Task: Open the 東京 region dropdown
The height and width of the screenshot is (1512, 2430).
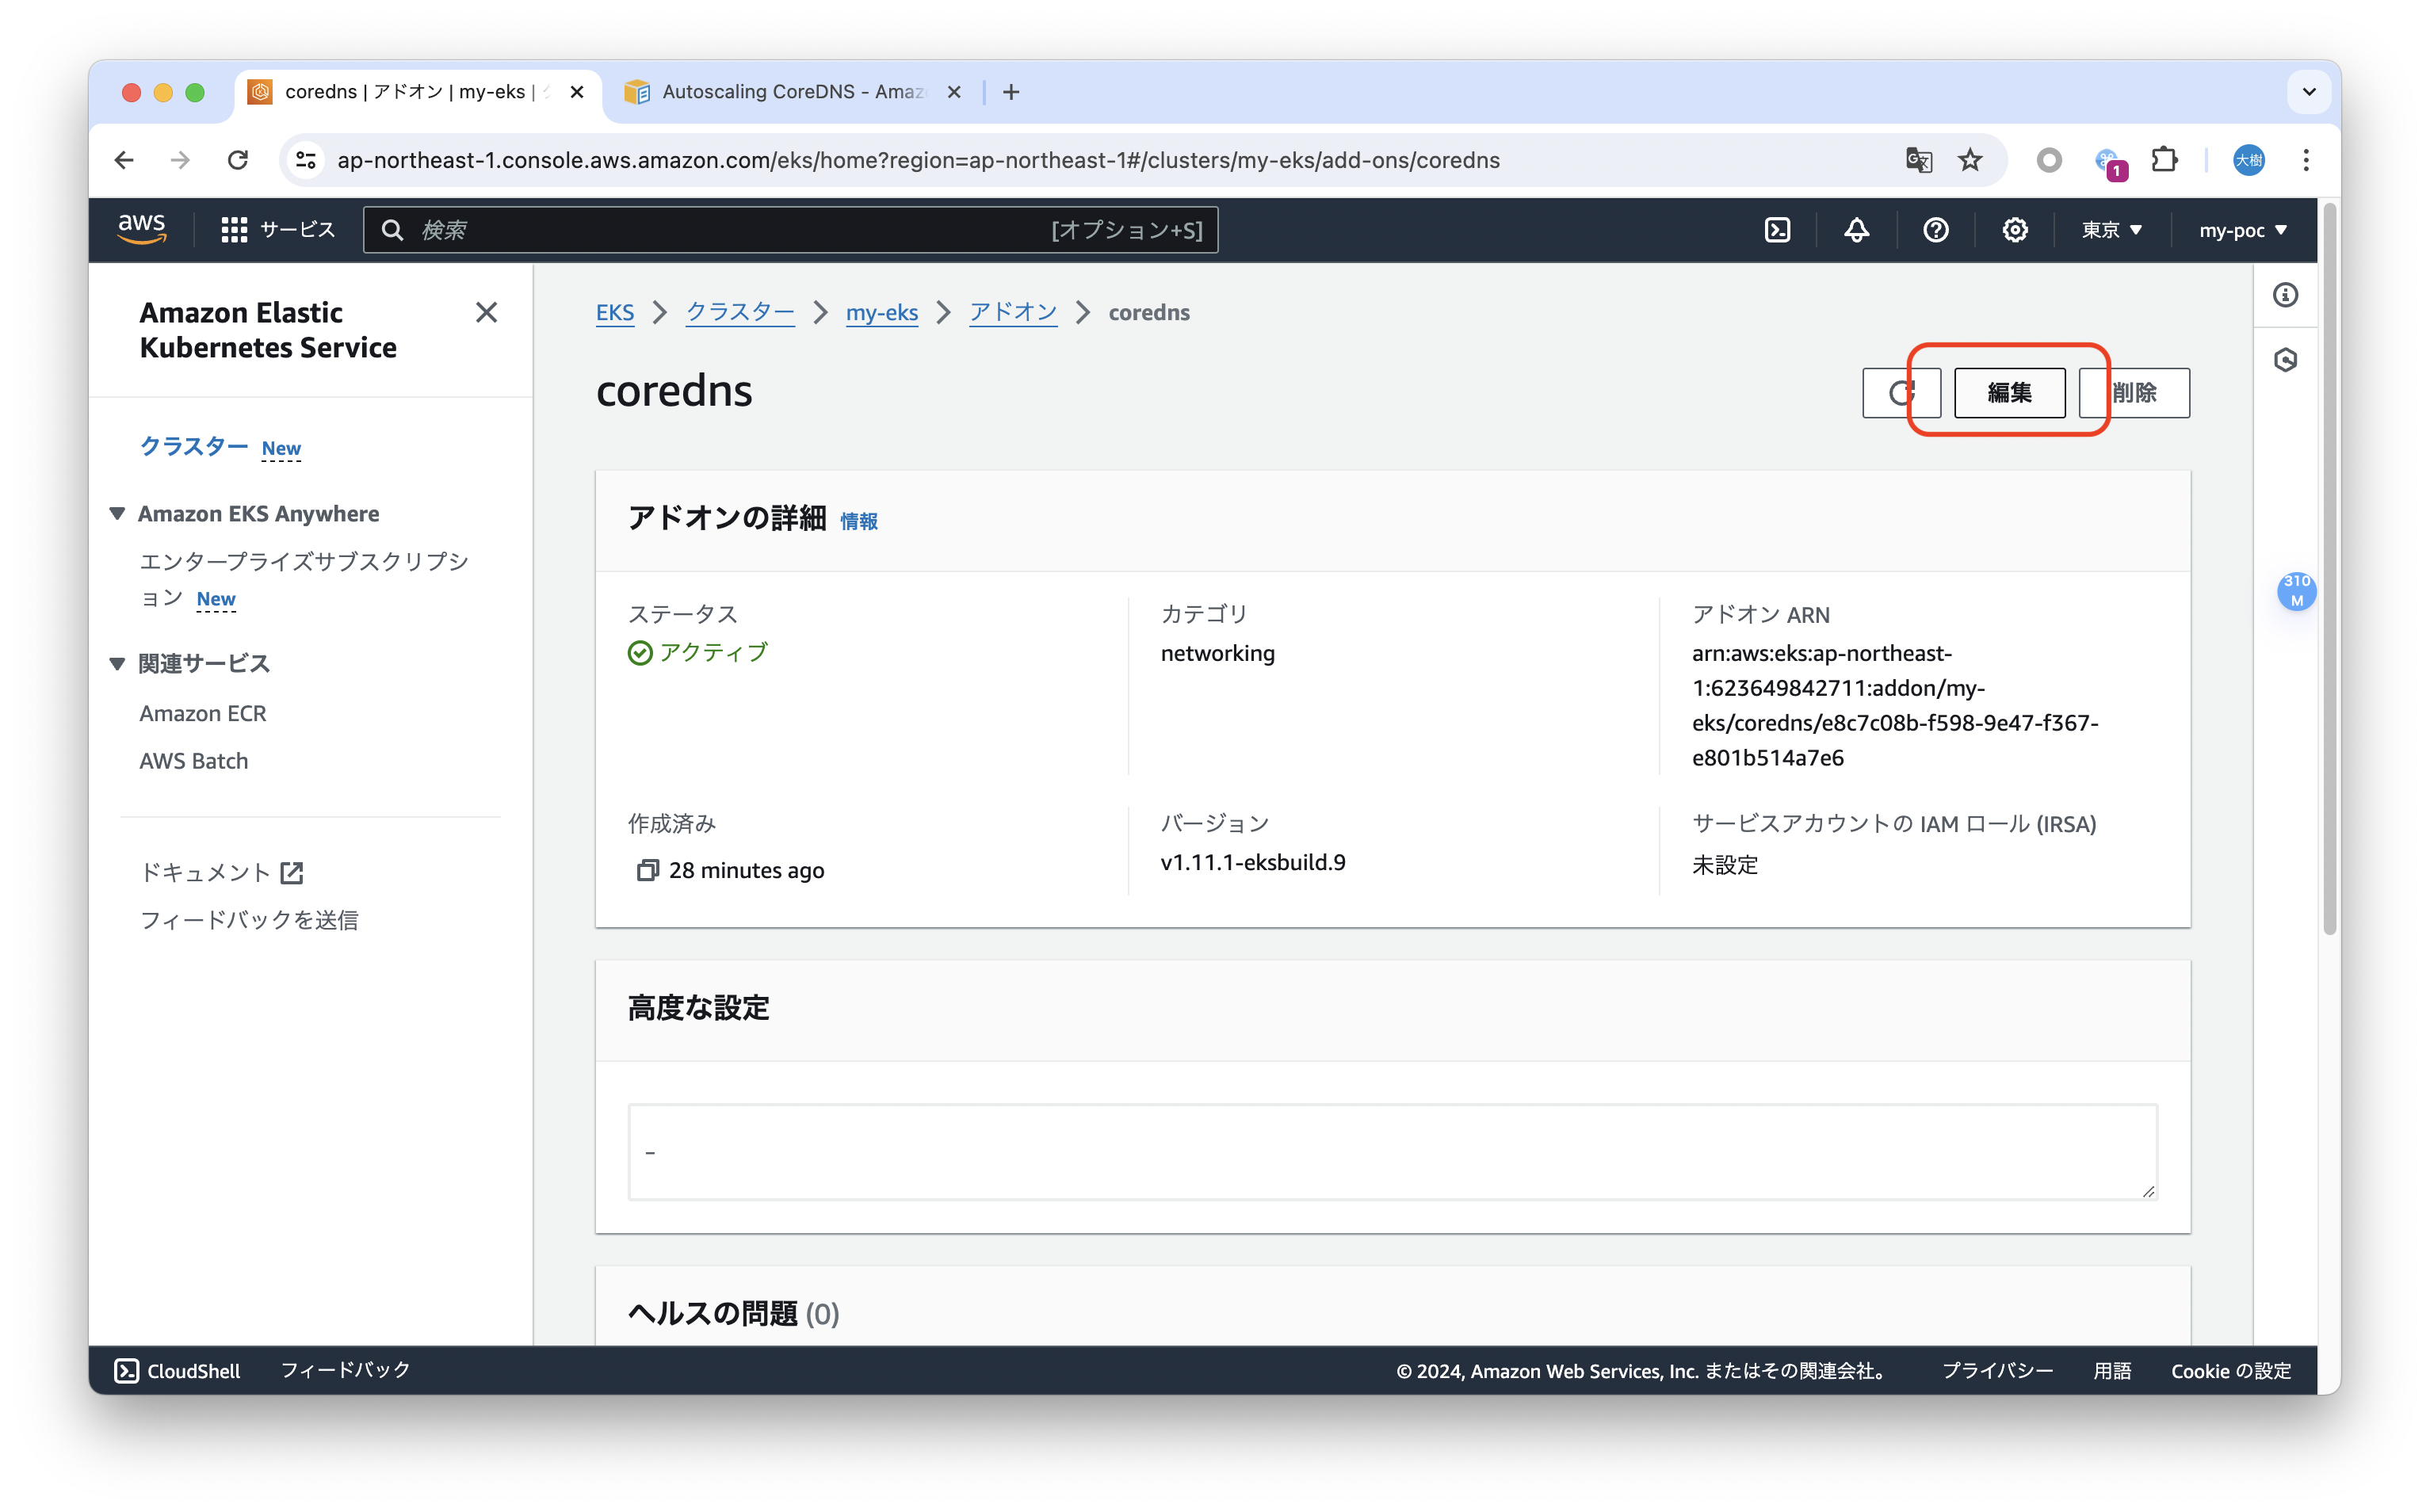Action: tap(2111, 230)
